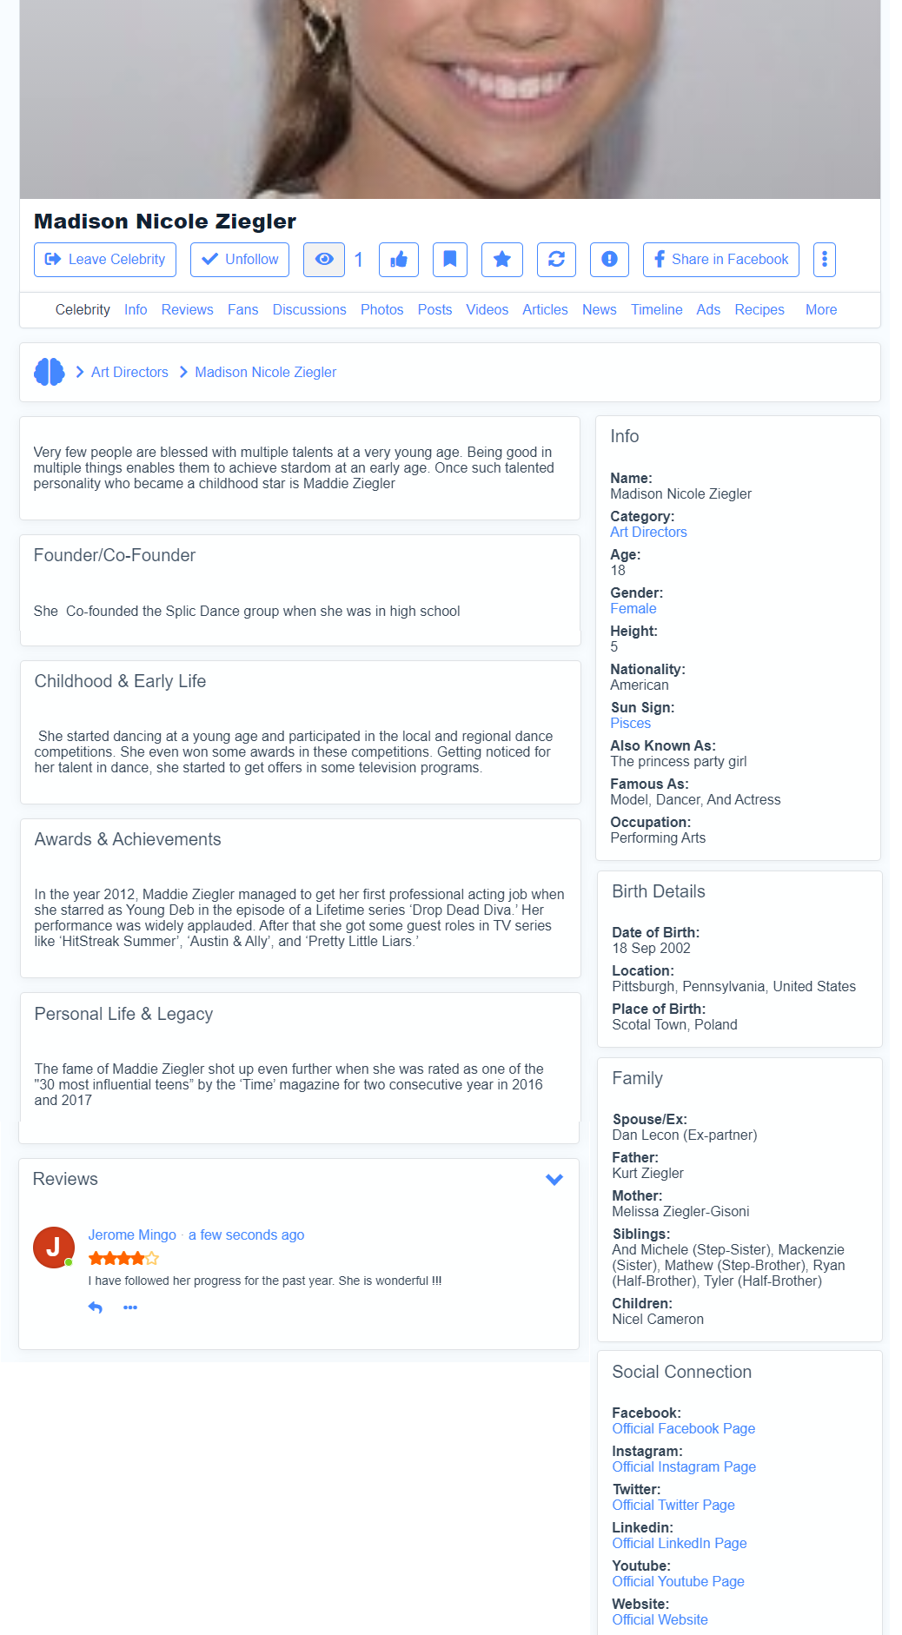
Task: Open the Timeline tab
Action: (657, 310)
